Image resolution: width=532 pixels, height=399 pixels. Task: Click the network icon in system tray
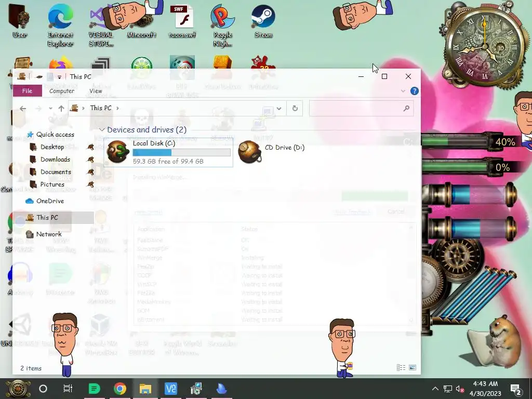pyautogui.click(x=448, y=389)
